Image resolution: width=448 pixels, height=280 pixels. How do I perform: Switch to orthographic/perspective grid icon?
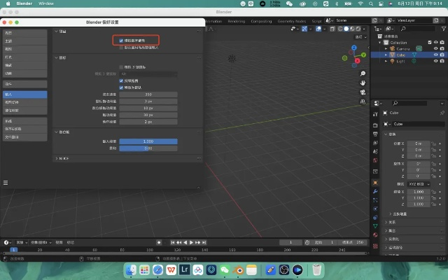(x=363, y=103)
